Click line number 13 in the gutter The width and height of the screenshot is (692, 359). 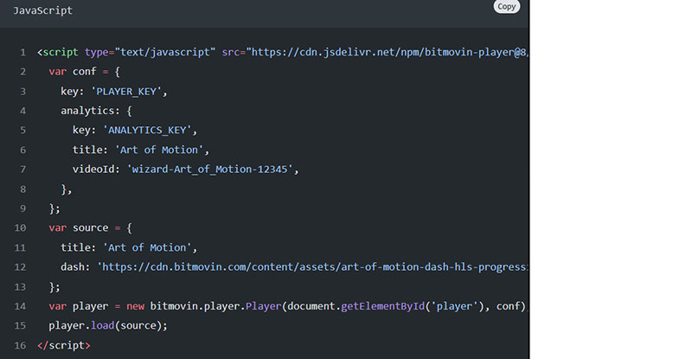(x=20, y=287)
